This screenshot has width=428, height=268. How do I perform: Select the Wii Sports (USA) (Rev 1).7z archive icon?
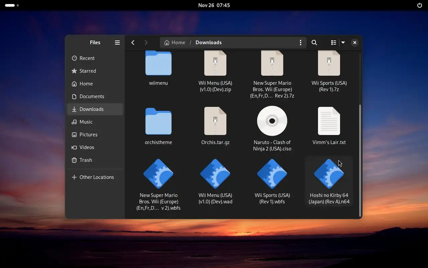(x=329, y=63)
